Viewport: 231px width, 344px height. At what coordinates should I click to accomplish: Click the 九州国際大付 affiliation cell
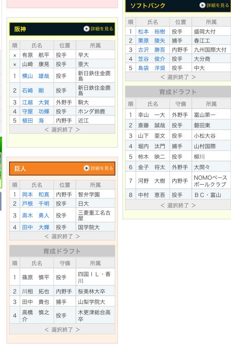click(211, 50)
